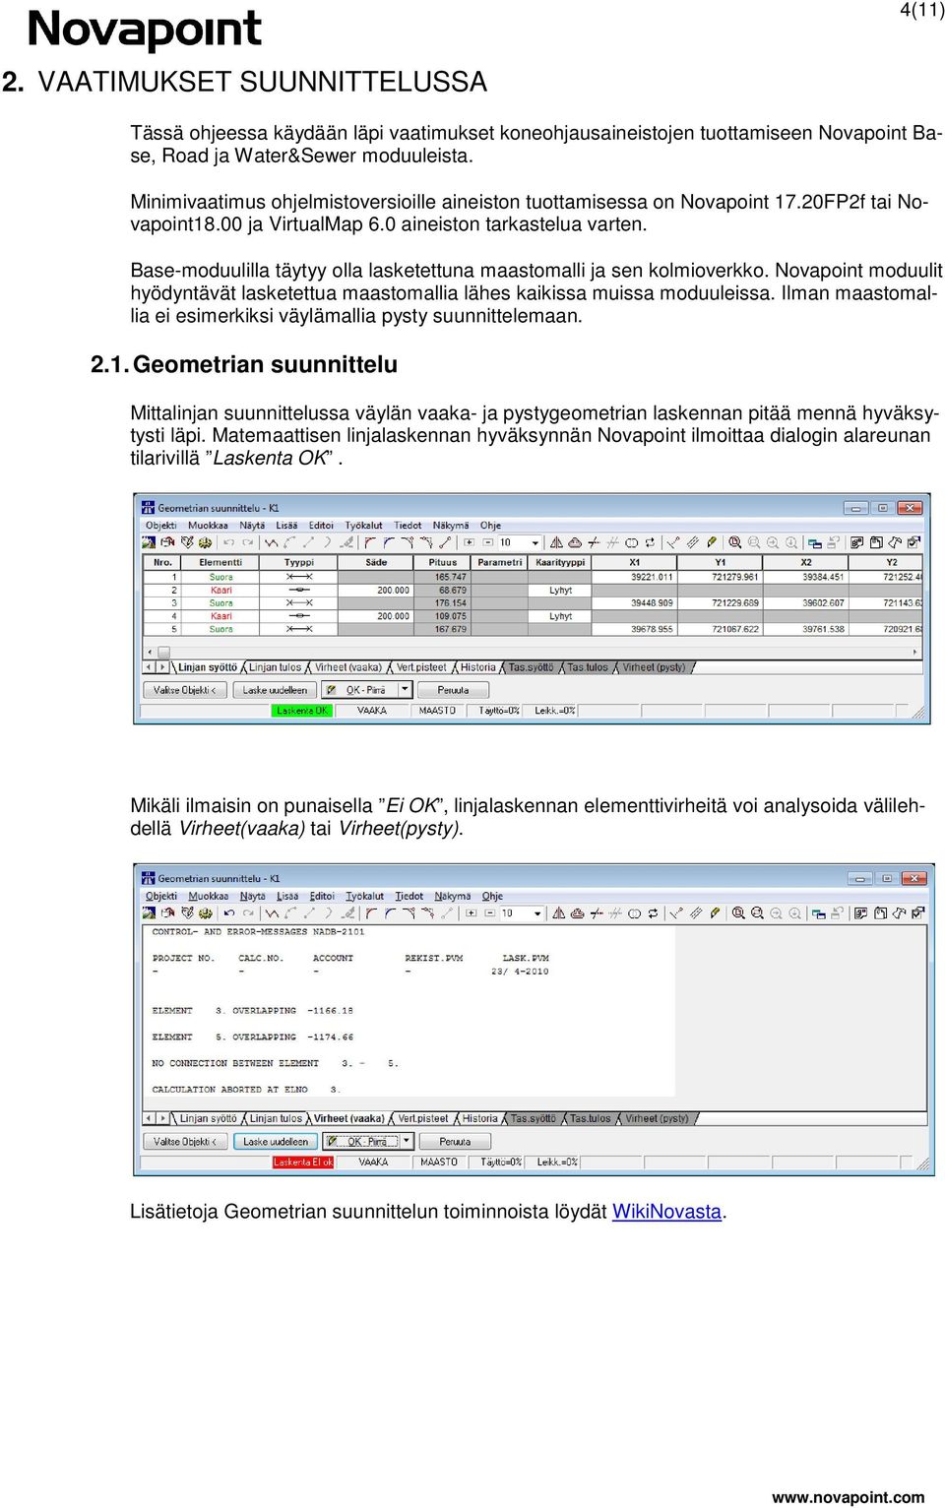Click the triangle icon in the element-table dialog toolbar
The height and width of the screenshot is (1508, 945).
556,542
